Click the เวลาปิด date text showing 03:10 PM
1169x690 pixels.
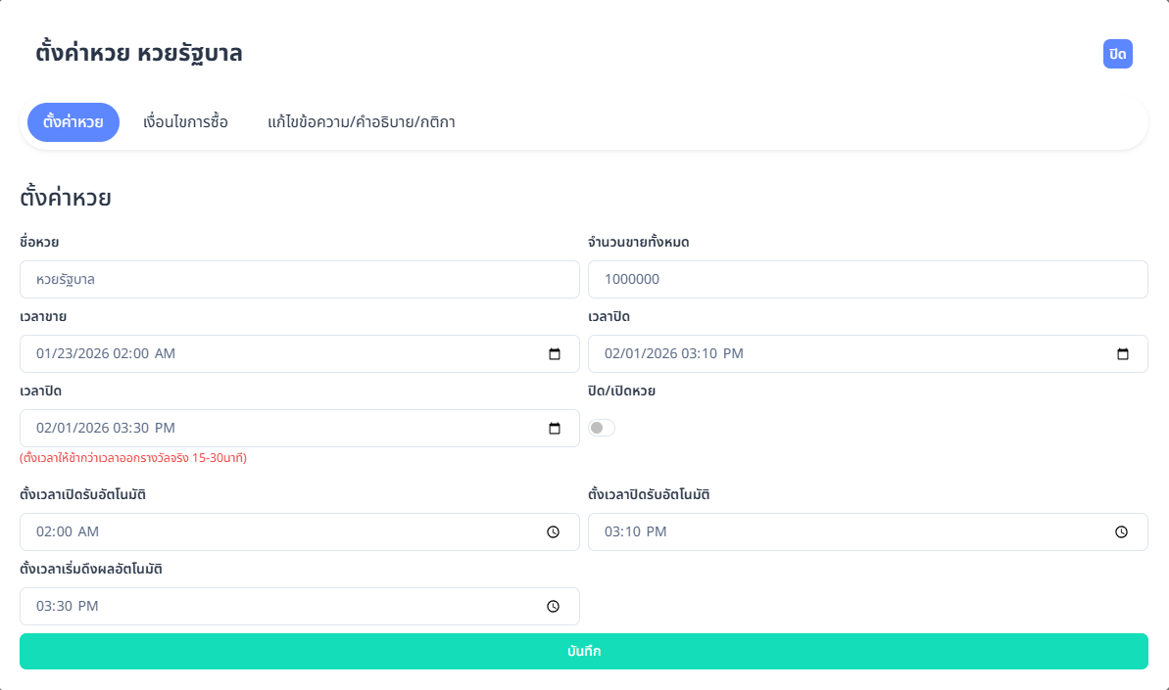(x=674, y=354)
